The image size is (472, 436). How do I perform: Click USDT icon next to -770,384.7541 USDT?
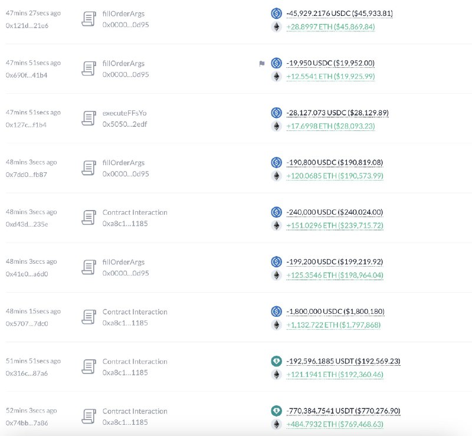276,411
